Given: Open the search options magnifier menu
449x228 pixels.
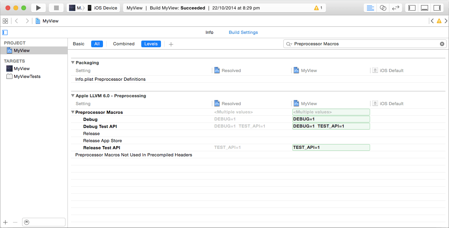Looking at the screenshot, I should click(x=289, y=44).
